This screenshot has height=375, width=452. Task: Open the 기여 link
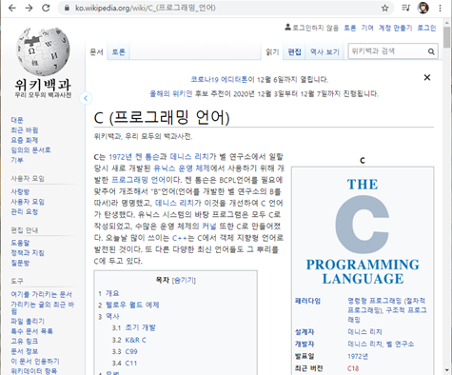pyautogui.click(x=367, y=28)
